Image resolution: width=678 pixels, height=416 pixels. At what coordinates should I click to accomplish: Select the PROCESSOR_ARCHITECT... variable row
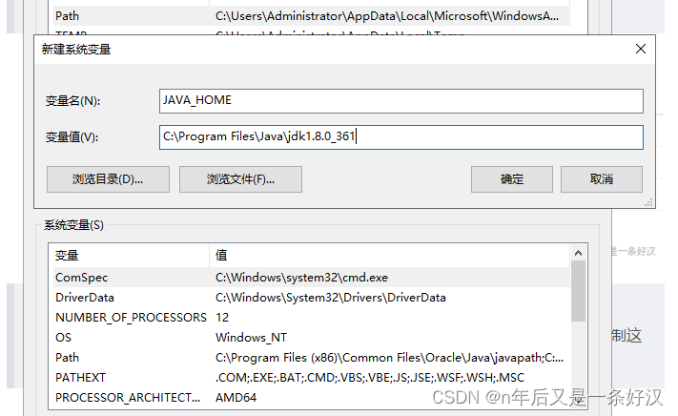311,398
